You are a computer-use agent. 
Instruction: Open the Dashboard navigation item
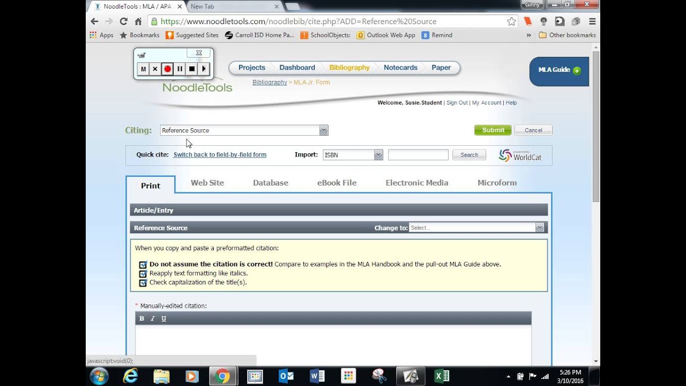tap(297, 68)
